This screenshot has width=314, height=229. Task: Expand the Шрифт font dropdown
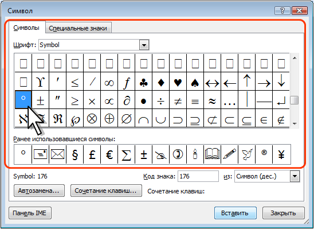point(144,45)
